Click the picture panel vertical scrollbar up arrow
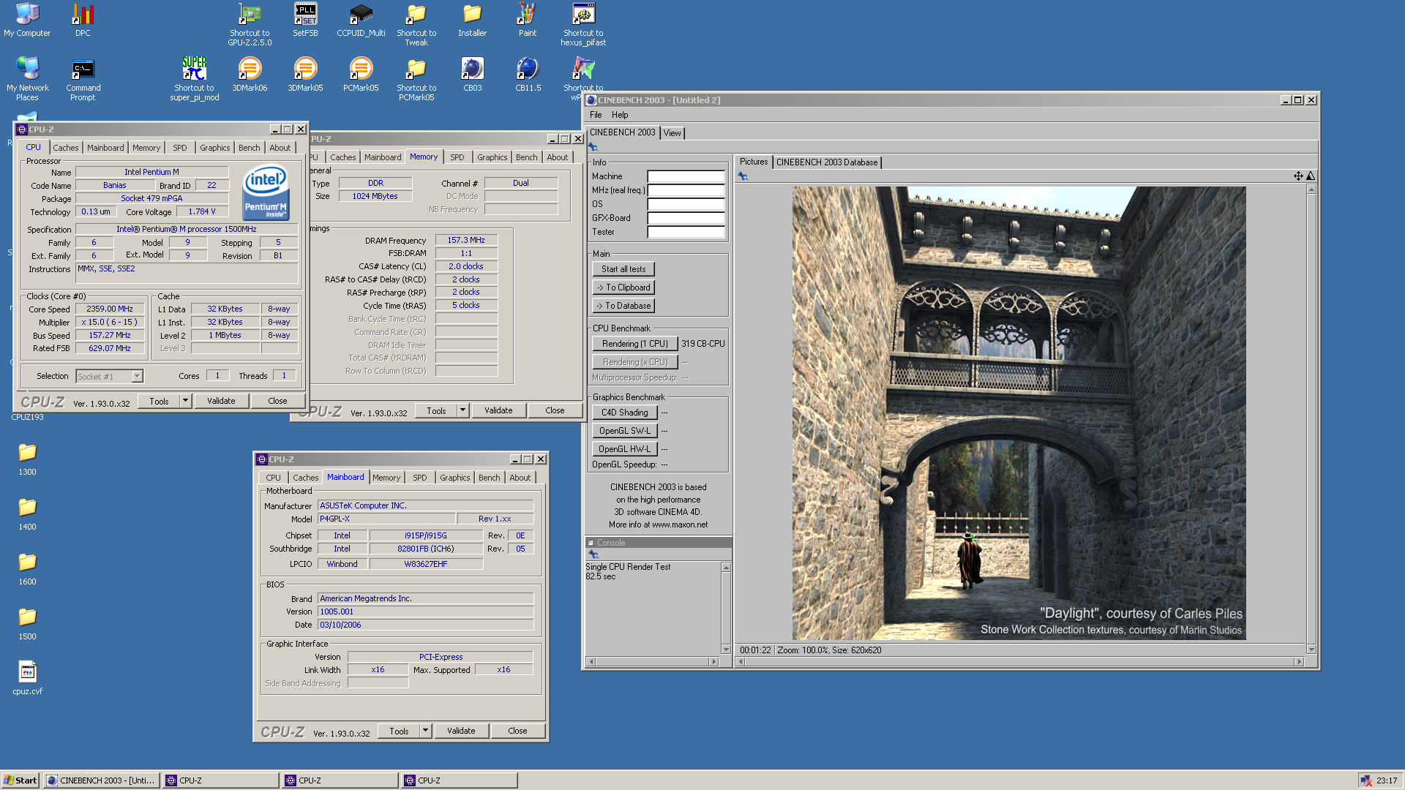This screenshot has height=790, width=1405. tap(1311, 189)
